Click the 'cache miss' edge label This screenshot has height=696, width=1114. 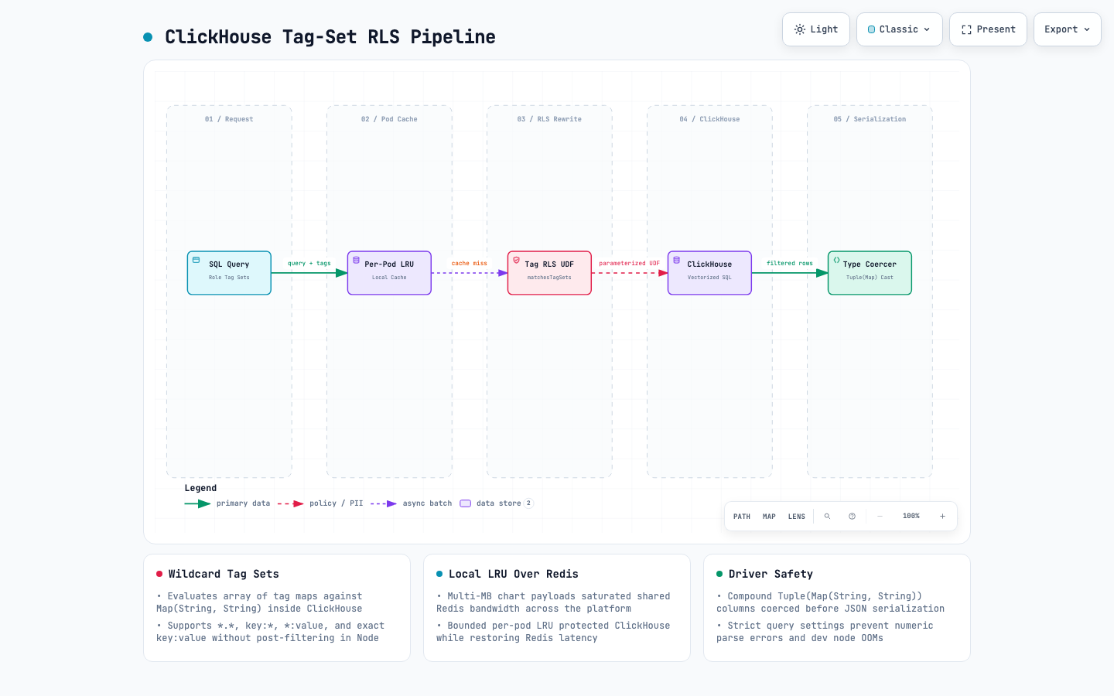(x=470, y=264)
